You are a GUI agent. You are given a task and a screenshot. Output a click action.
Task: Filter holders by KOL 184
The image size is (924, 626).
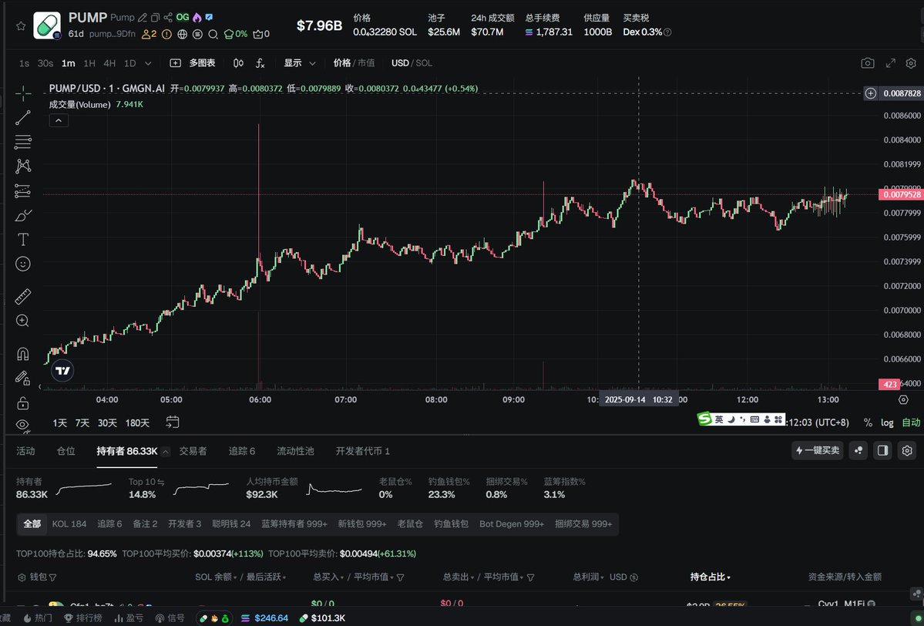(69, 523)
